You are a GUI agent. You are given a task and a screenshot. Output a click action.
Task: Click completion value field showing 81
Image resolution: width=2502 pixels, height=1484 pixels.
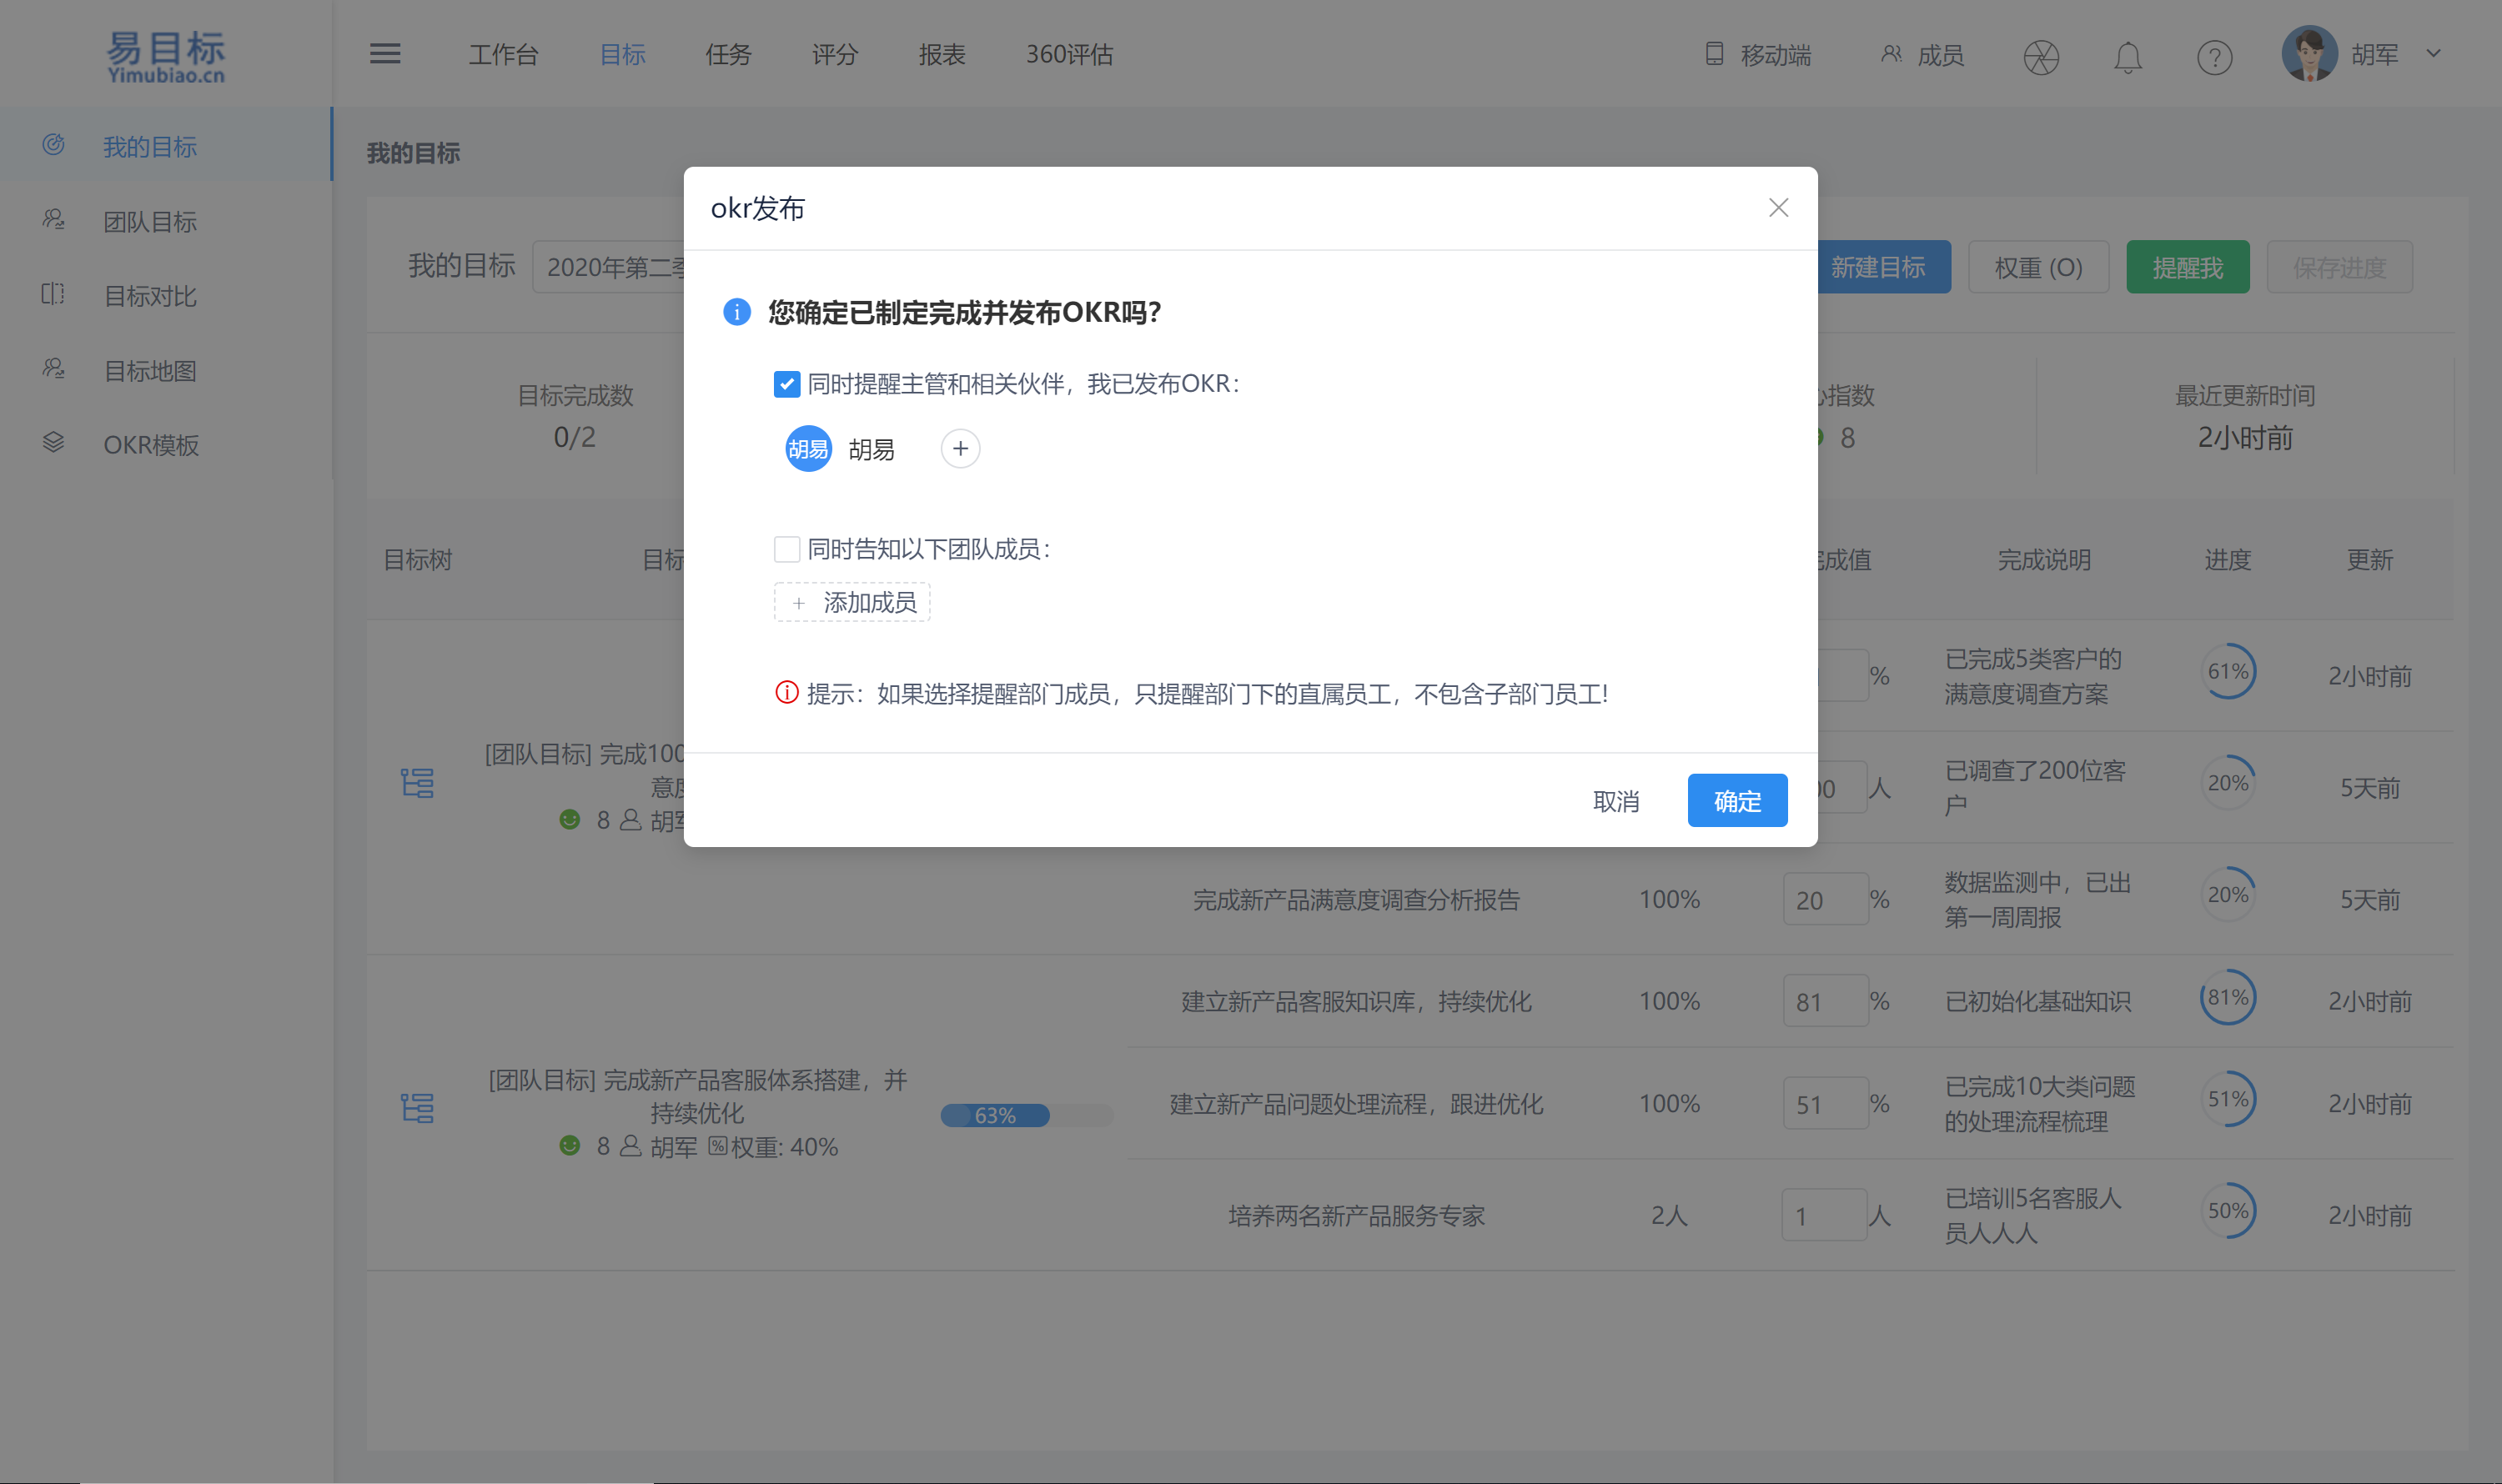pyautogui.click(x=1825, y=1001)
